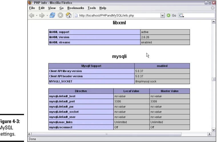
Task: Click the horizontal scrollbar thumb
Action: pyautogui.click(x=106, y=134)
